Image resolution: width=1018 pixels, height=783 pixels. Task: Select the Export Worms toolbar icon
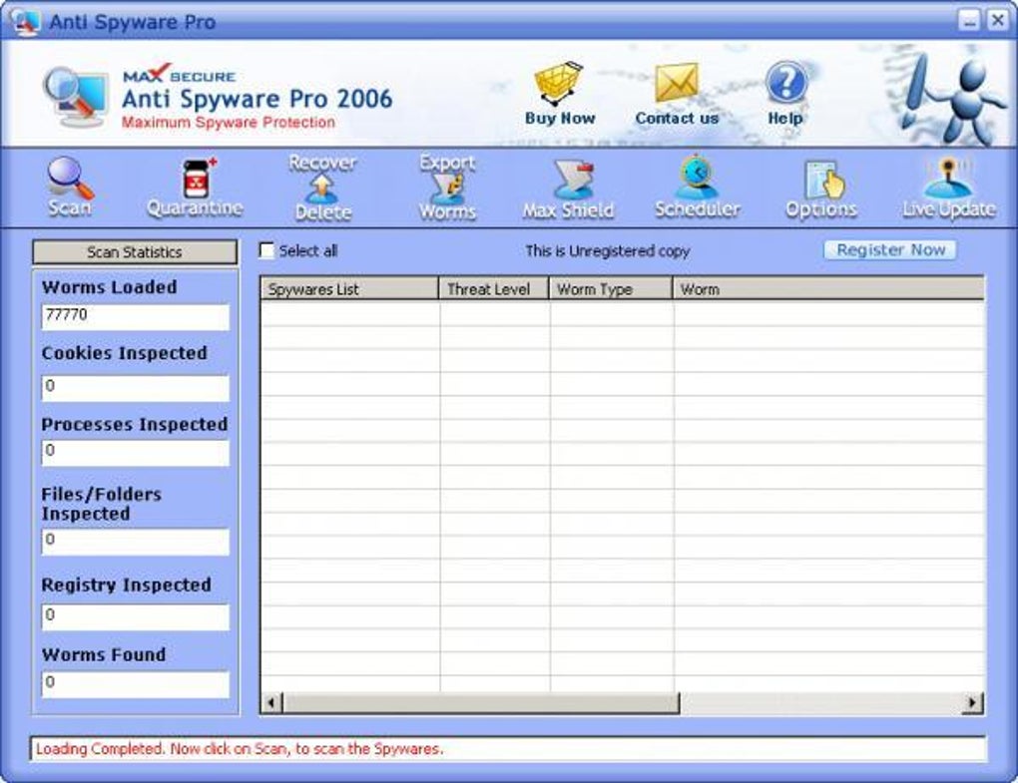447,188
